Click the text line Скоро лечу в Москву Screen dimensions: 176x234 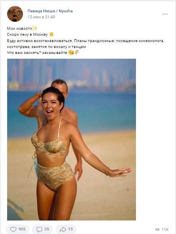tap(27, 35)
